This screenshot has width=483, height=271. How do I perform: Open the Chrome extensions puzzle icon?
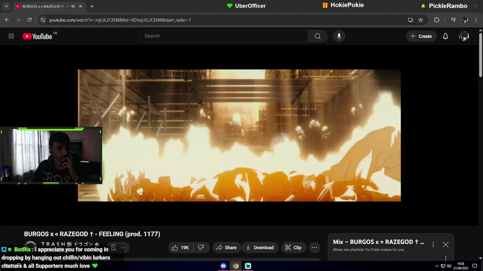click(x=437, y=20)
